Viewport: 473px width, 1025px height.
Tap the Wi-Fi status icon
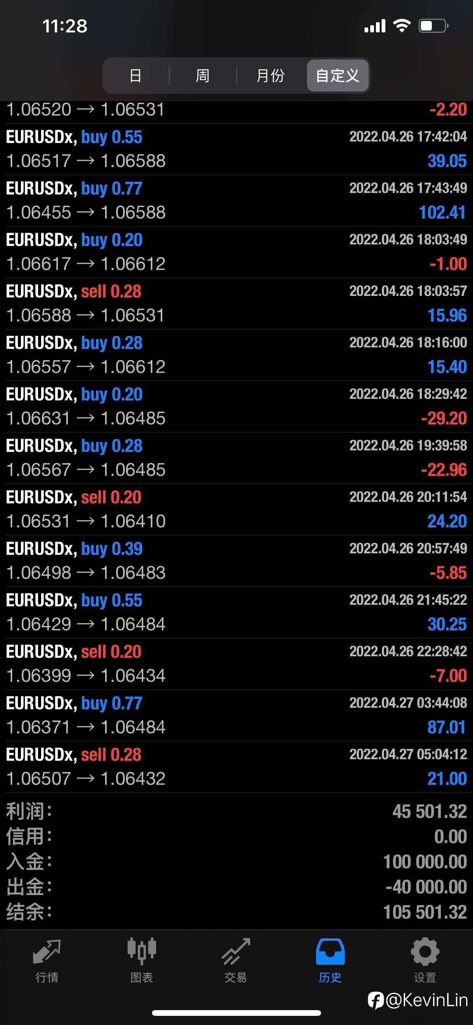tap(401, 26)
